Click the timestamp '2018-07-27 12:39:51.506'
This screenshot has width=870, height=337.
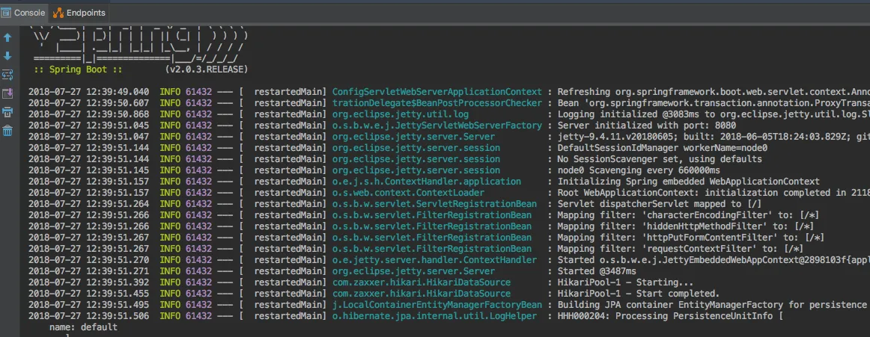tap(89, 316)
